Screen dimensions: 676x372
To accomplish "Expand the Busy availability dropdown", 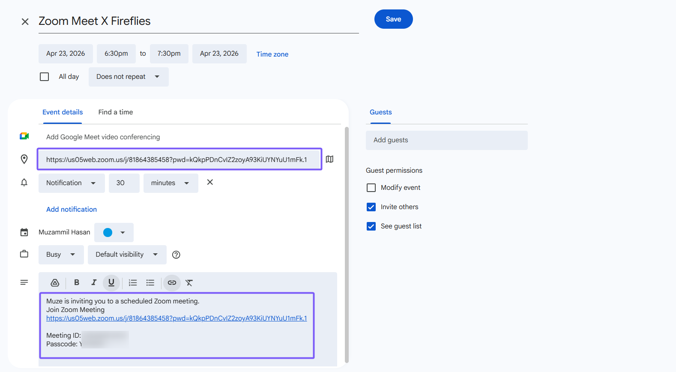I will [61, 255].
